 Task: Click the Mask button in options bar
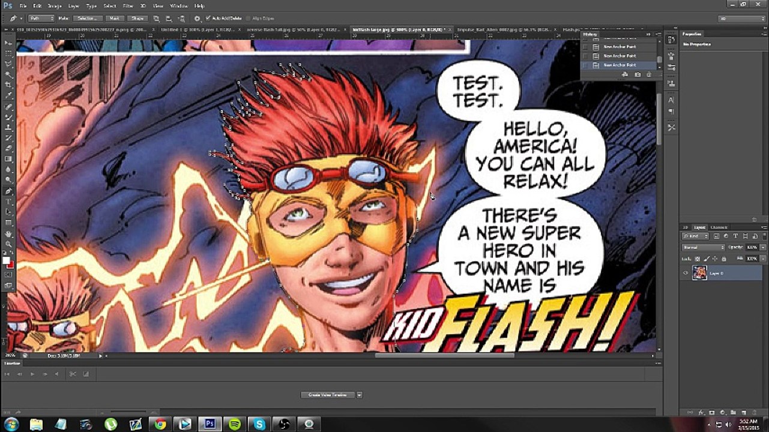tap(114, 19)
